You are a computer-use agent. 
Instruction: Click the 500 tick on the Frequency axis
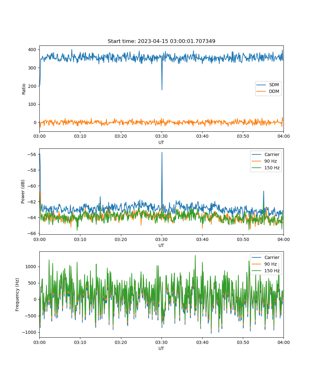[33, 283]
